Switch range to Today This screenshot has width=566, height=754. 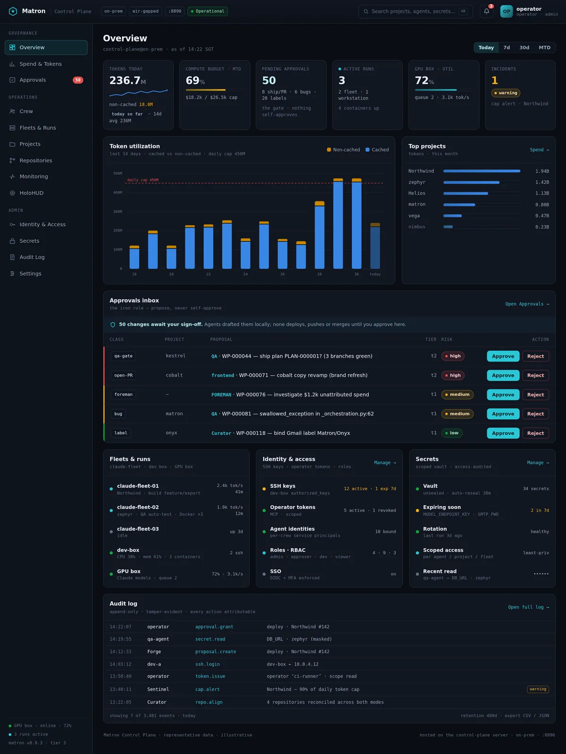pos(486,48)
